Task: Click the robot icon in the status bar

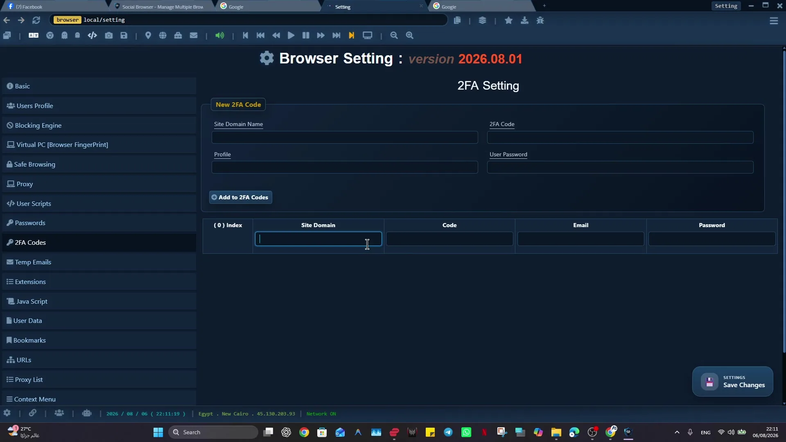Action: (87, 413)
